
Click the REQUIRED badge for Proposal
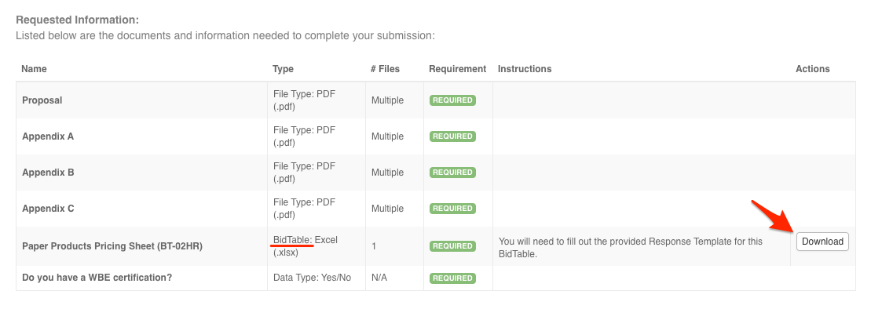452,100
